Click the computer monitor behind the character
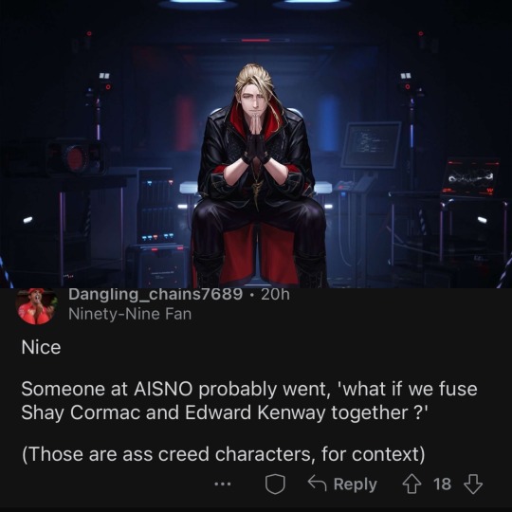Image resolution: width=512 pixels, height=512 pixels. pyautogui.click(x=371, y=145)
